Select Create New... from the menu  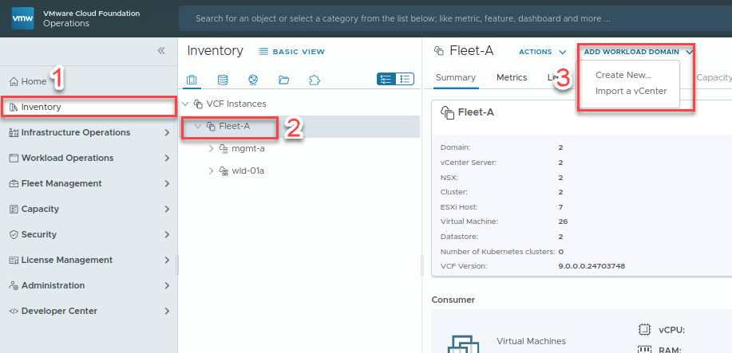tap(623, 75)
